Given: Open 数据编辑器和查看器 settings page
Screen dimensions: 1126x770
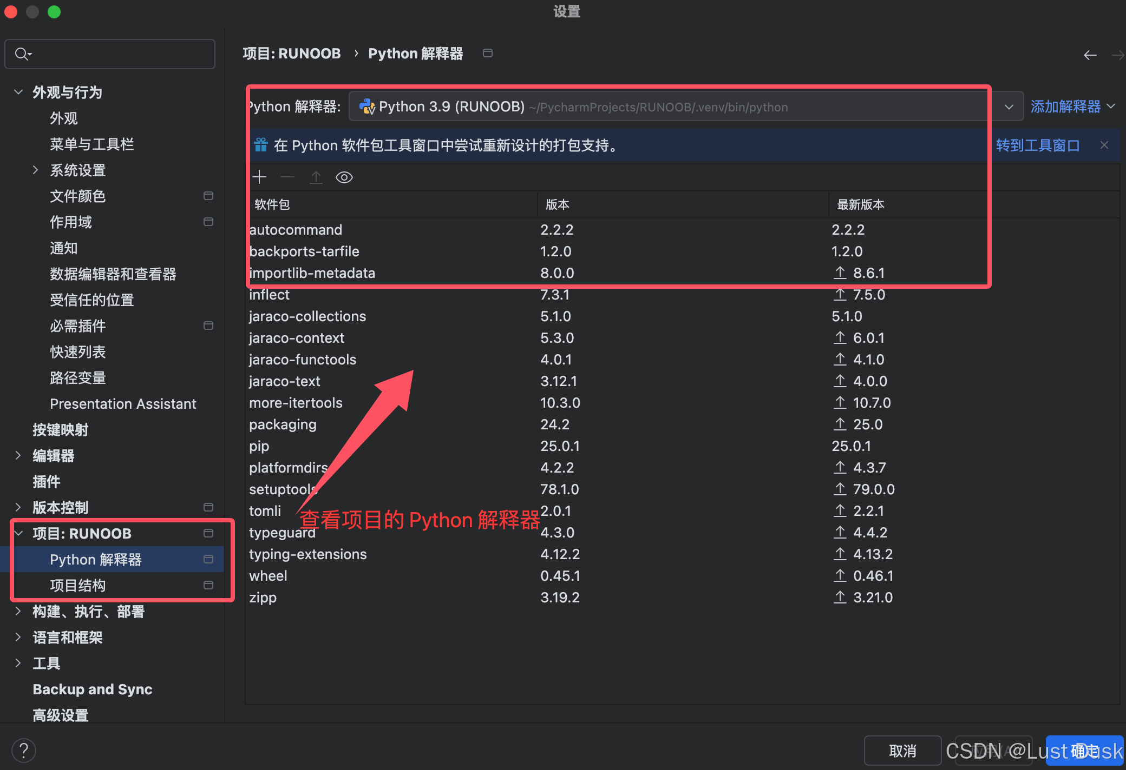Looking at the screenshot, I should click(113, 274).
